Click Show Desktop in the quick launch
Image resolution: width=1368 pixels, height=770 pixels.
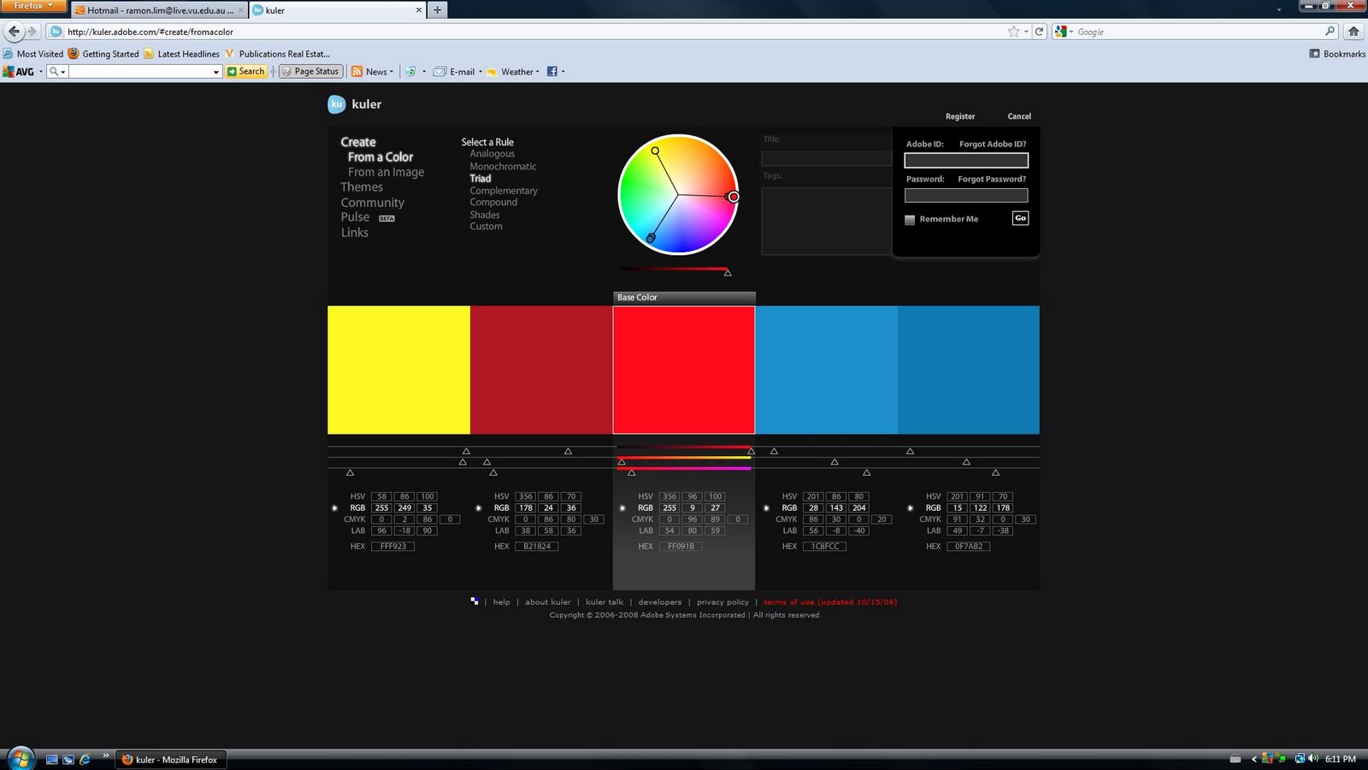pyautogui.click(x=52, y=759)
